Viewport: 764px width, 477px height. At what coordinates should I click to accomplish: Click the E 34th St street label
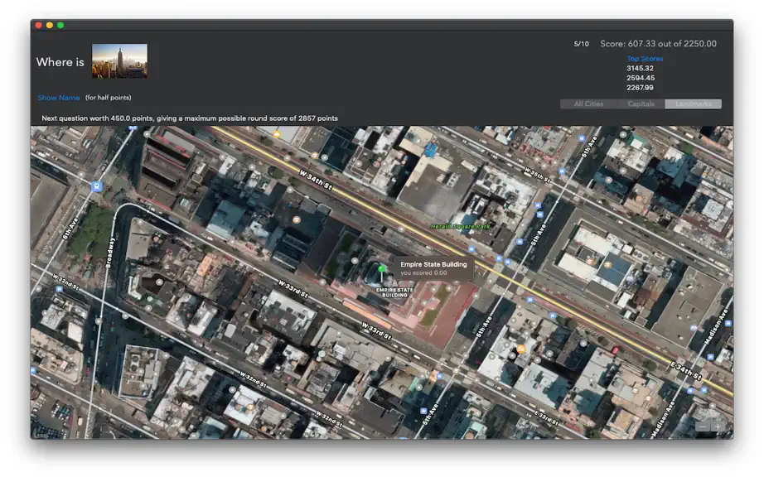coord(685,370)
